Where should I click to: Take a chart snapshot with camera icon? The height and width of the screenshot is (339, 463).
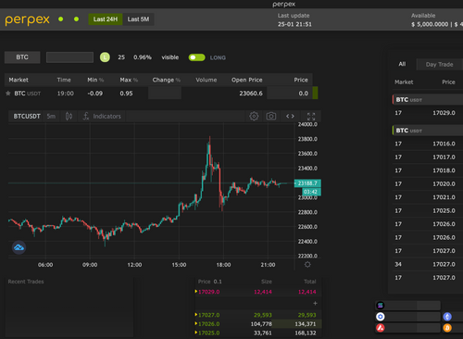271,117
